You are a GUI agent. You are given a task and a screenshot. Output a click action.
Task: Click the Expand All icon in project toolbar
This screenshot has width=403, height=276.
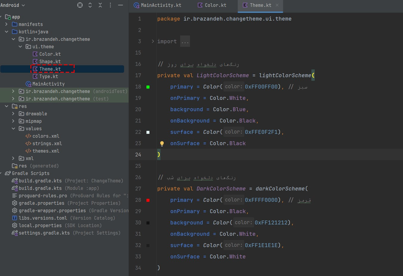click(90, 5)
